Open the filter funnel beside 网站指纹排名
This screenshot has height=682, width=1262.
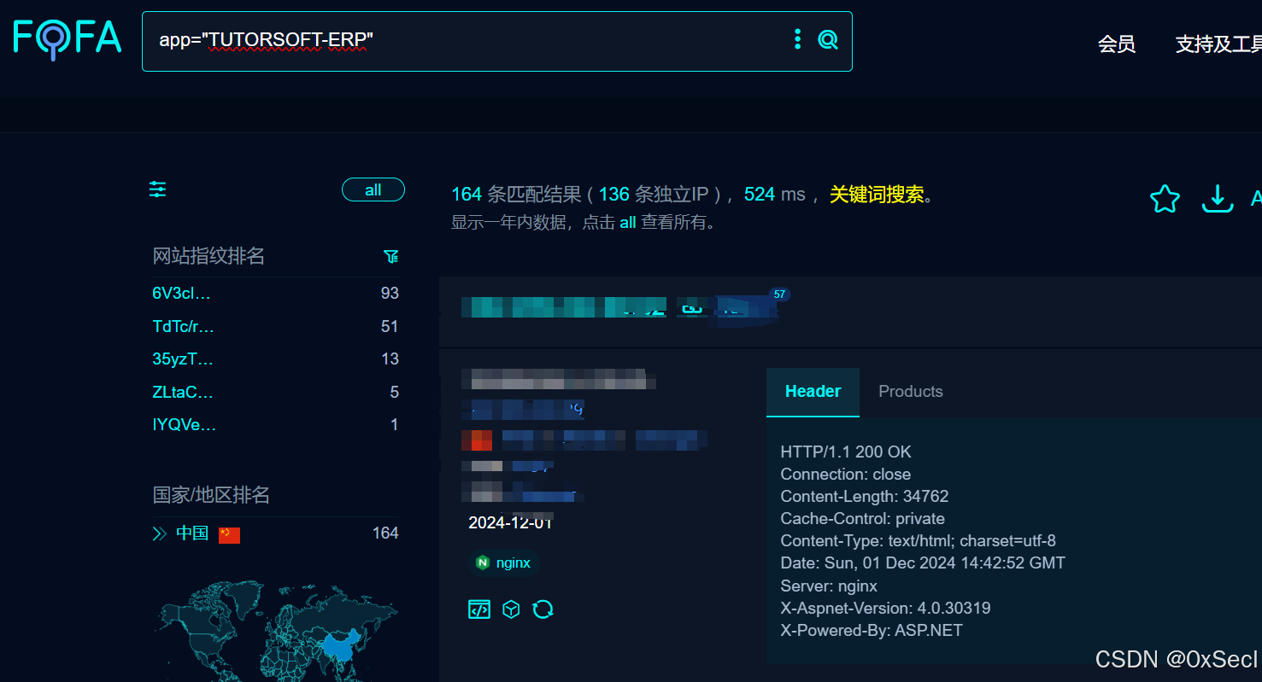click(391, 256)
